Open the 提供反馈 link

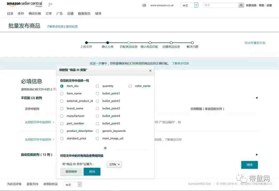click(x=72, y=27)
